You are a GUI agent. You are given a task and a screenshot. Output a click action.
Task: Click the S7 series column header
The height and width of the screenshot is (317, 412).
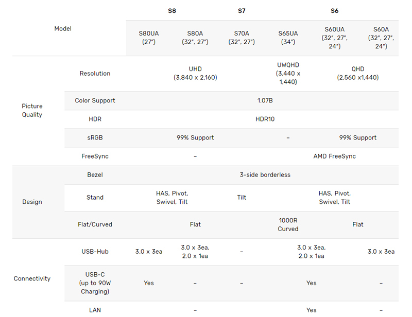pyautogui.click(x=242, y=10)
